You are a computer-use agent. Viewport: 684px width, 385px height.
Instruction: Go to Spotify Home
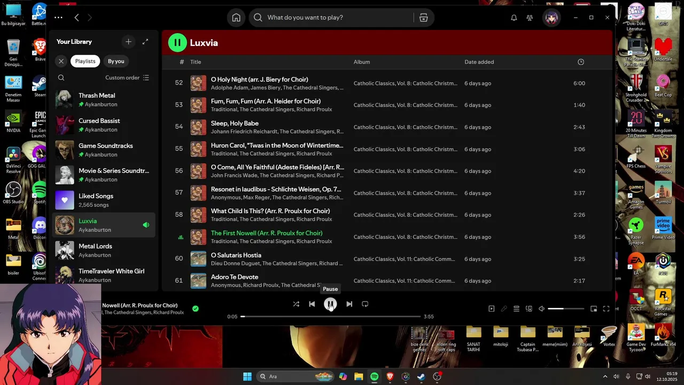click(x=236, y=18)
